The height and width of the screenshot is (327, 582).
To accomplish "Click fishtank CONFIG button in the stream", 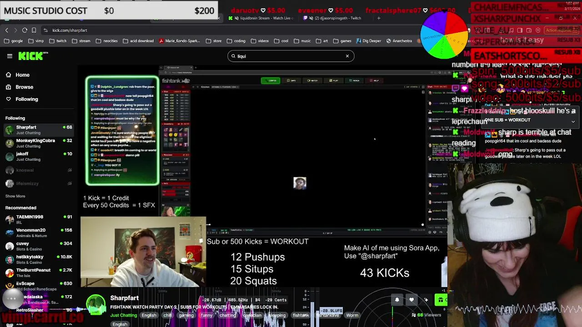I will click(x=271, y=80).
